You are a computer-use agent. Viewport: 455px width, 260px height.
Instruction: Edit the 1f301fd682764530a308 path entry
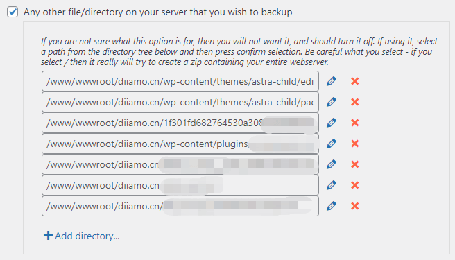[x=332, y=123]
